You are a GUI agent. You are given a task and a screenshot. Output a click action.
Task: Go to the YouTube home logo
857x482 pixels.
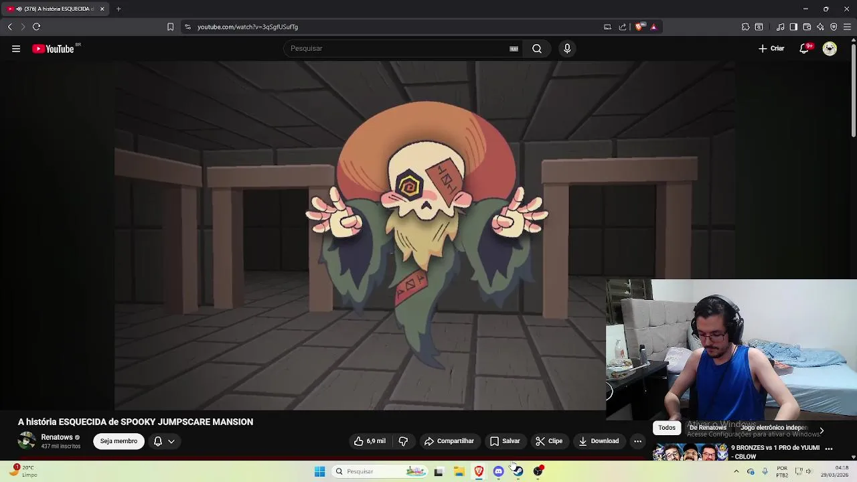[x=54, y=48]
